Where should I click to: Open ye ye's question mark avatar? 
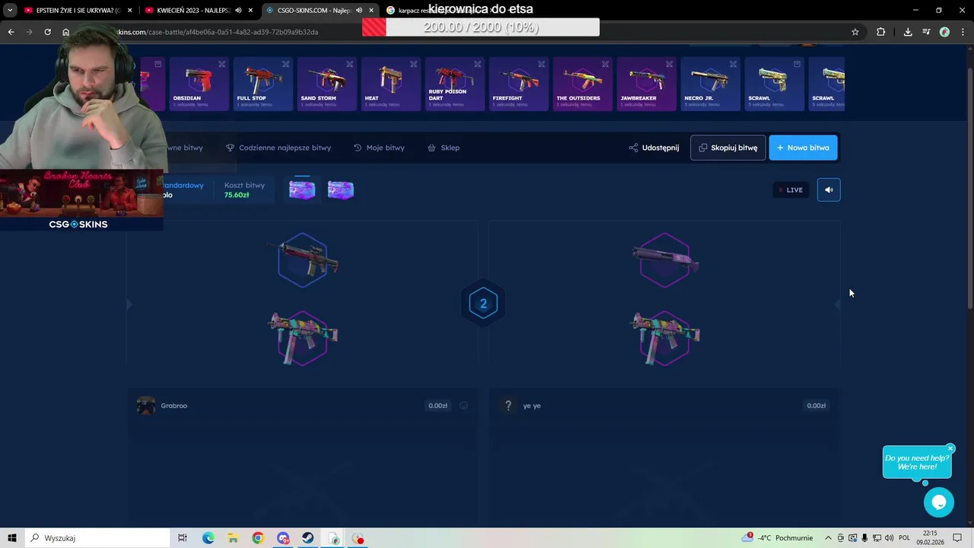pos(508,406)
